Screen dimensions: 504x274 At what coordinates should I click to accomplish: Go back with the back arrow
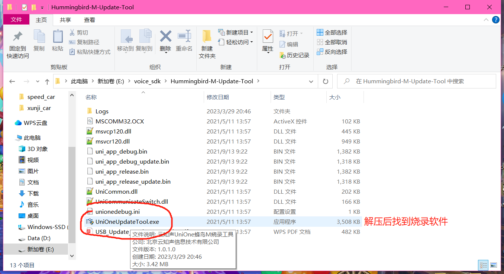[x=12, y=81]
